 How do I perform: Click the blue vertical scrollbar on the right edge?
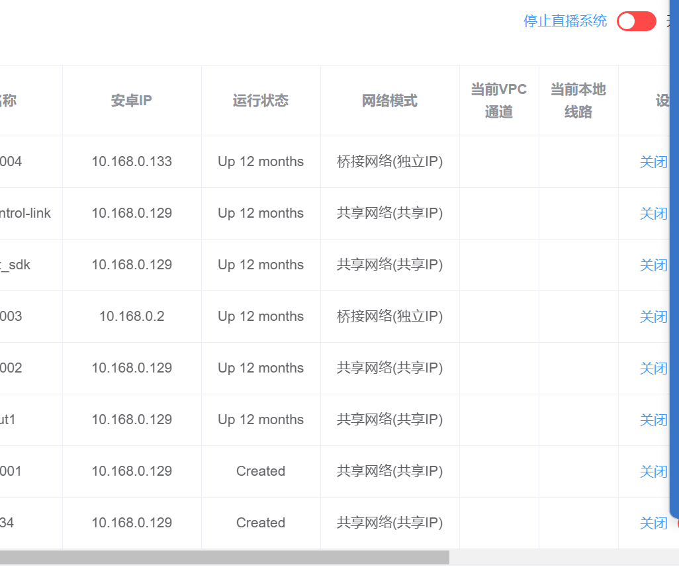pos(674,265)
